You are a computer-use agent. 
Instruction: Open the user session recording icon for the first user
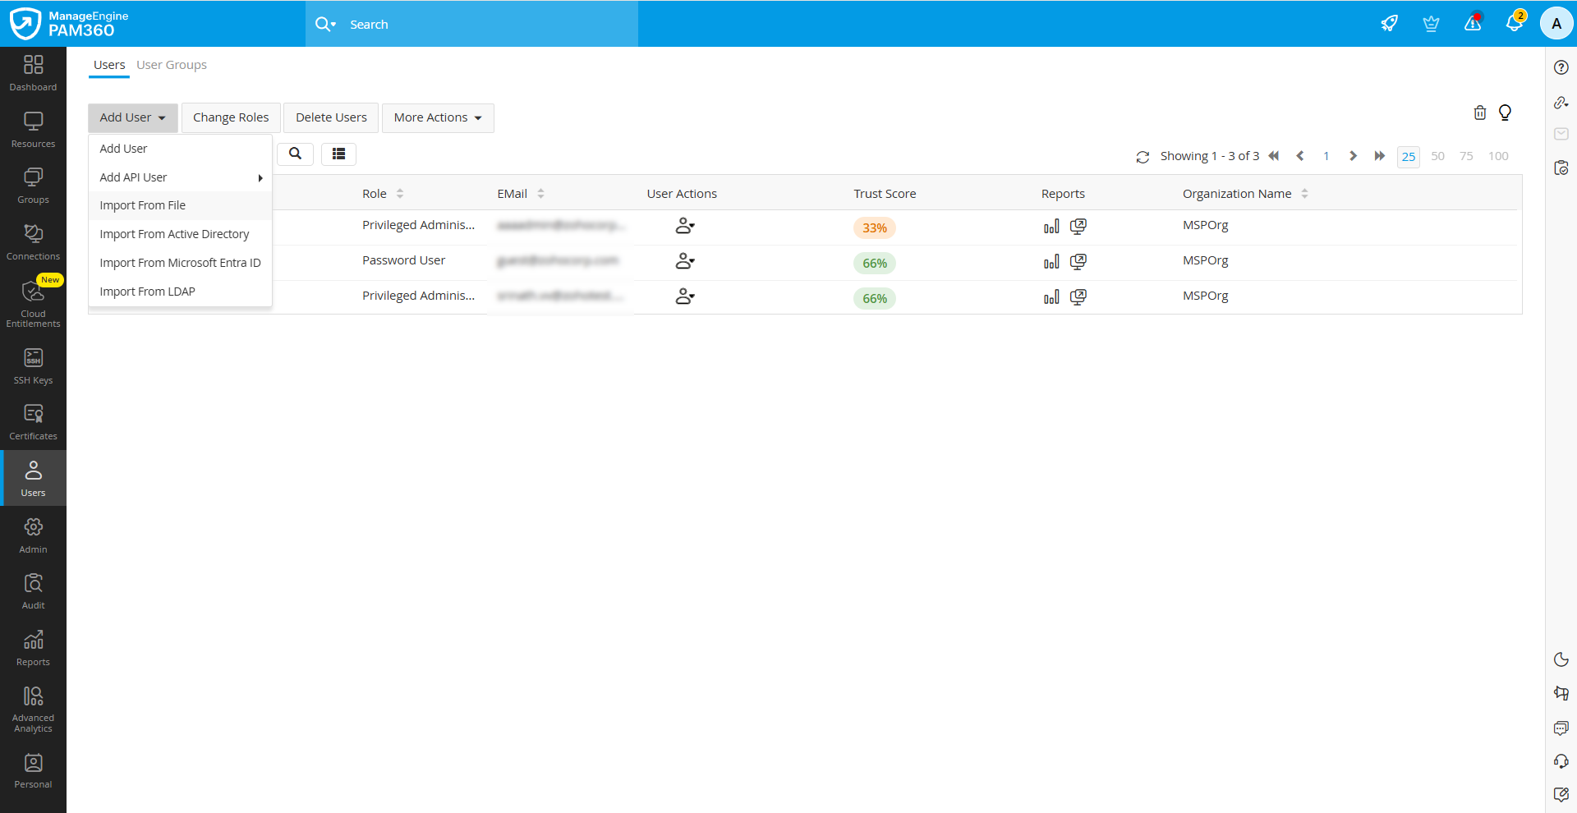(1078, 227)
